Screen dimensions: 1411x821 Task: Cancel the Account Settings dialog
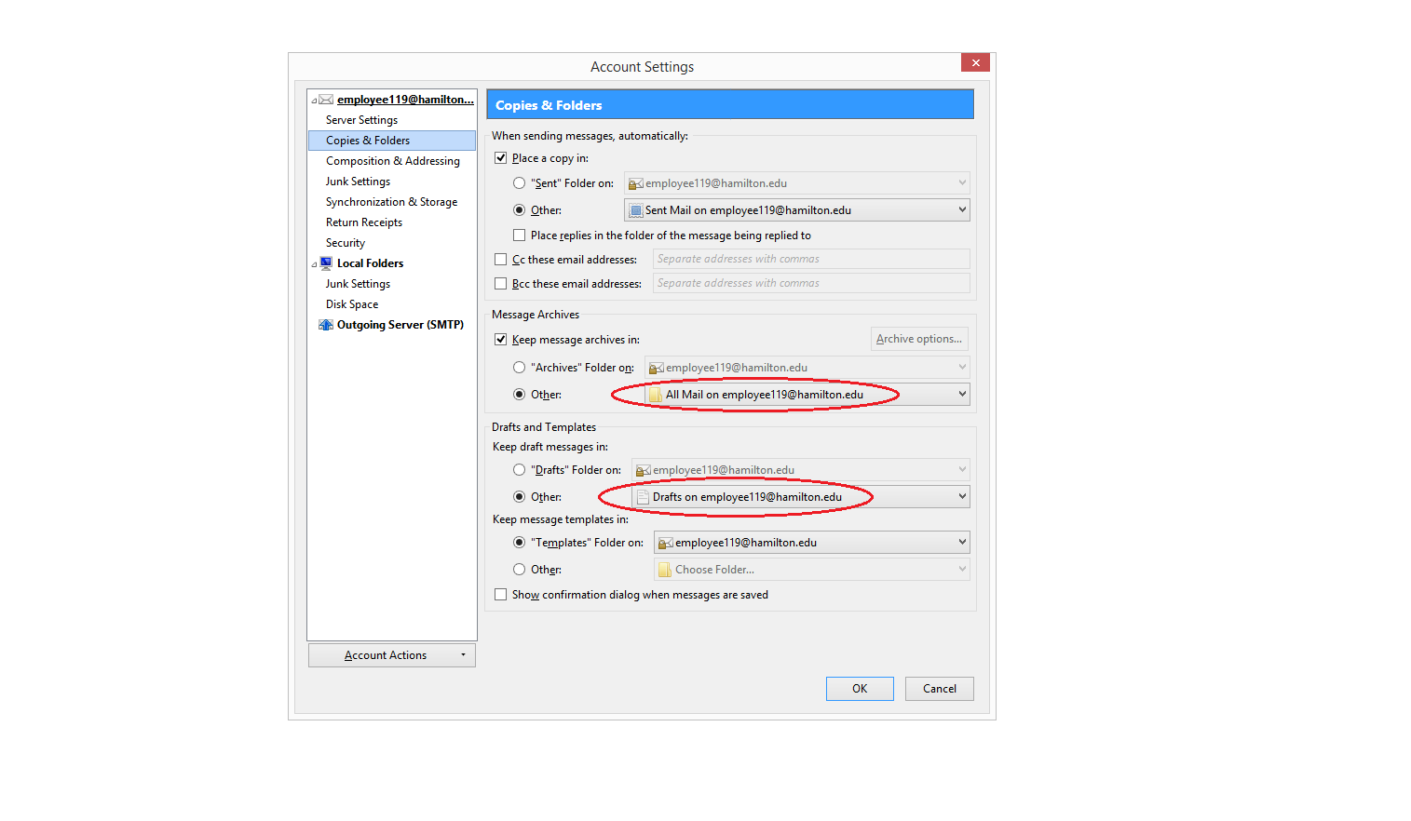tap(940, 689)
